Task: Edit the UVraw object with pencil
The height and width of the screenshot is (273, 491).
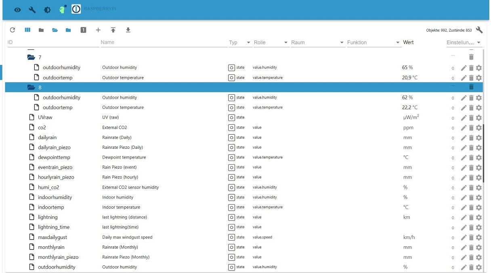Action: 464,118
